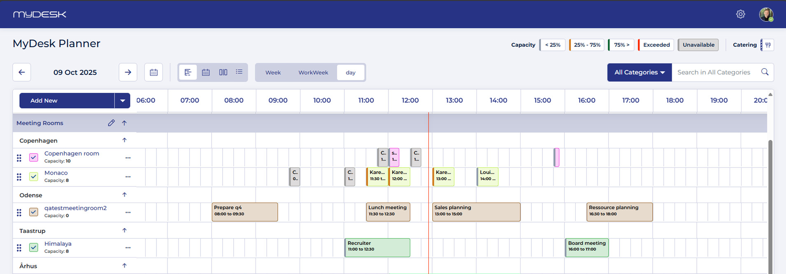The height and width of the screenshot is (274, 786).
Task: Click the 12:00 time column header
Action: pyautogui.click(x=410, y=100)
